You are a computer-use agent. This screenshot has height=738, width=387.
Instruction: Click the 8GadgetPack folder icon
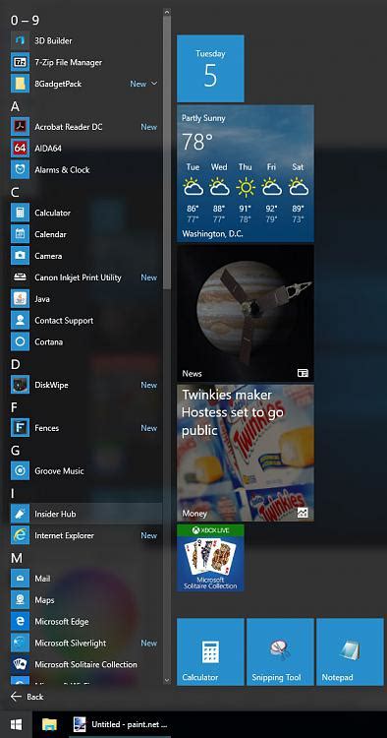20,84
